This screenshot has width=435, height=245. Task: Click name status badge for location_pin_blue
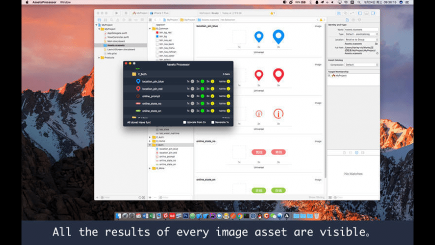tap(228, 81)
